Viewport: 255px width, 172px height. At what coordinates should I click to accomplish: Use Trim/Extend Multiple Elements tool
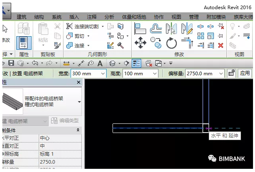[211, 45]
